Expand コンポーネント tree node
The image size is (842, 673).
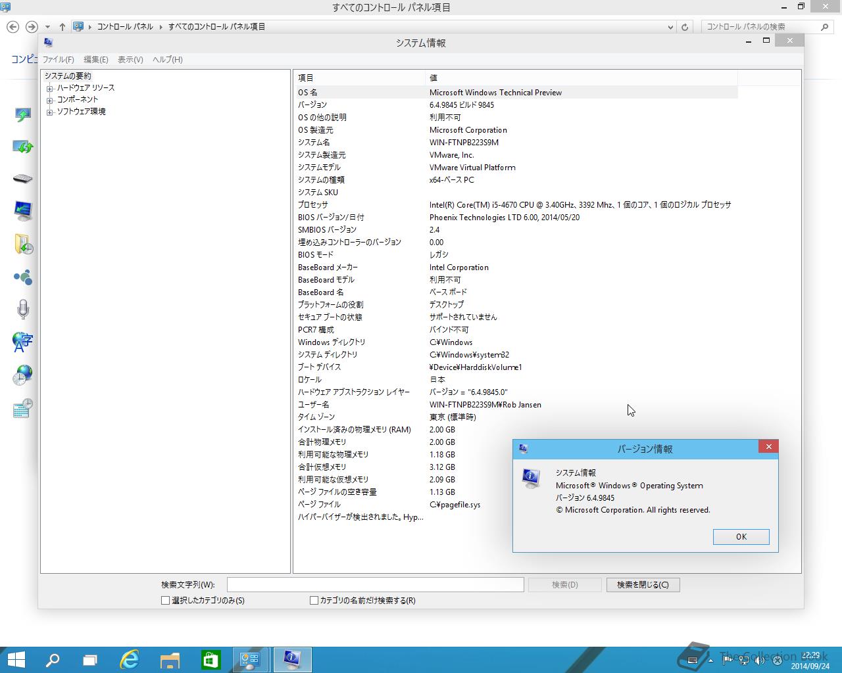49,100
